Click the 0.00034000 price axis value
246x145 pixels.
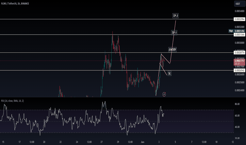[240, 11]
